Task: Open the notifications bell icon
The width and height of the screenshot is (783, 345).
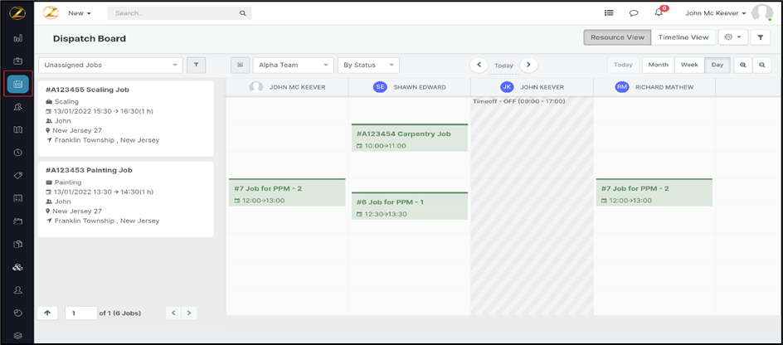Action: pos(659,13)
